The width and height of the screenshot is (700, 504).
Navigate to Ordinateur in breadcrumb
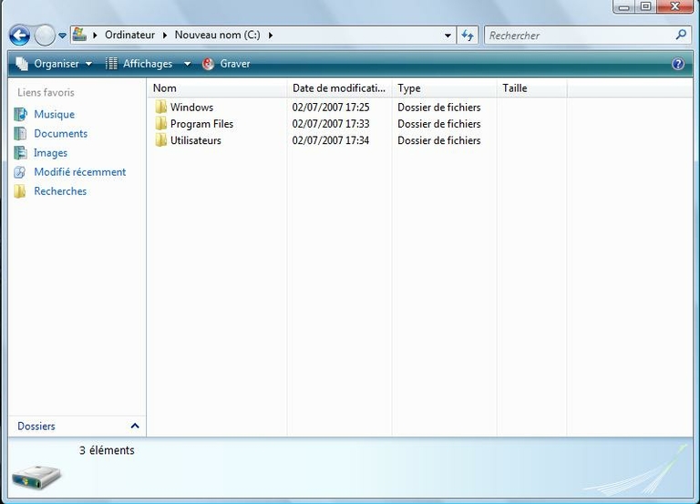point(130,35)
